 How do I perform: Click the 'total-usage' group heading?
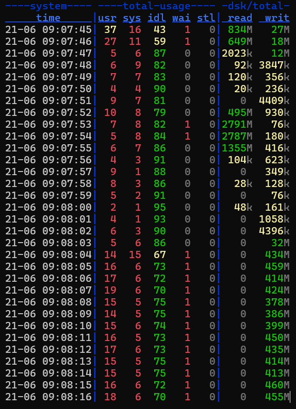(157, 6)
